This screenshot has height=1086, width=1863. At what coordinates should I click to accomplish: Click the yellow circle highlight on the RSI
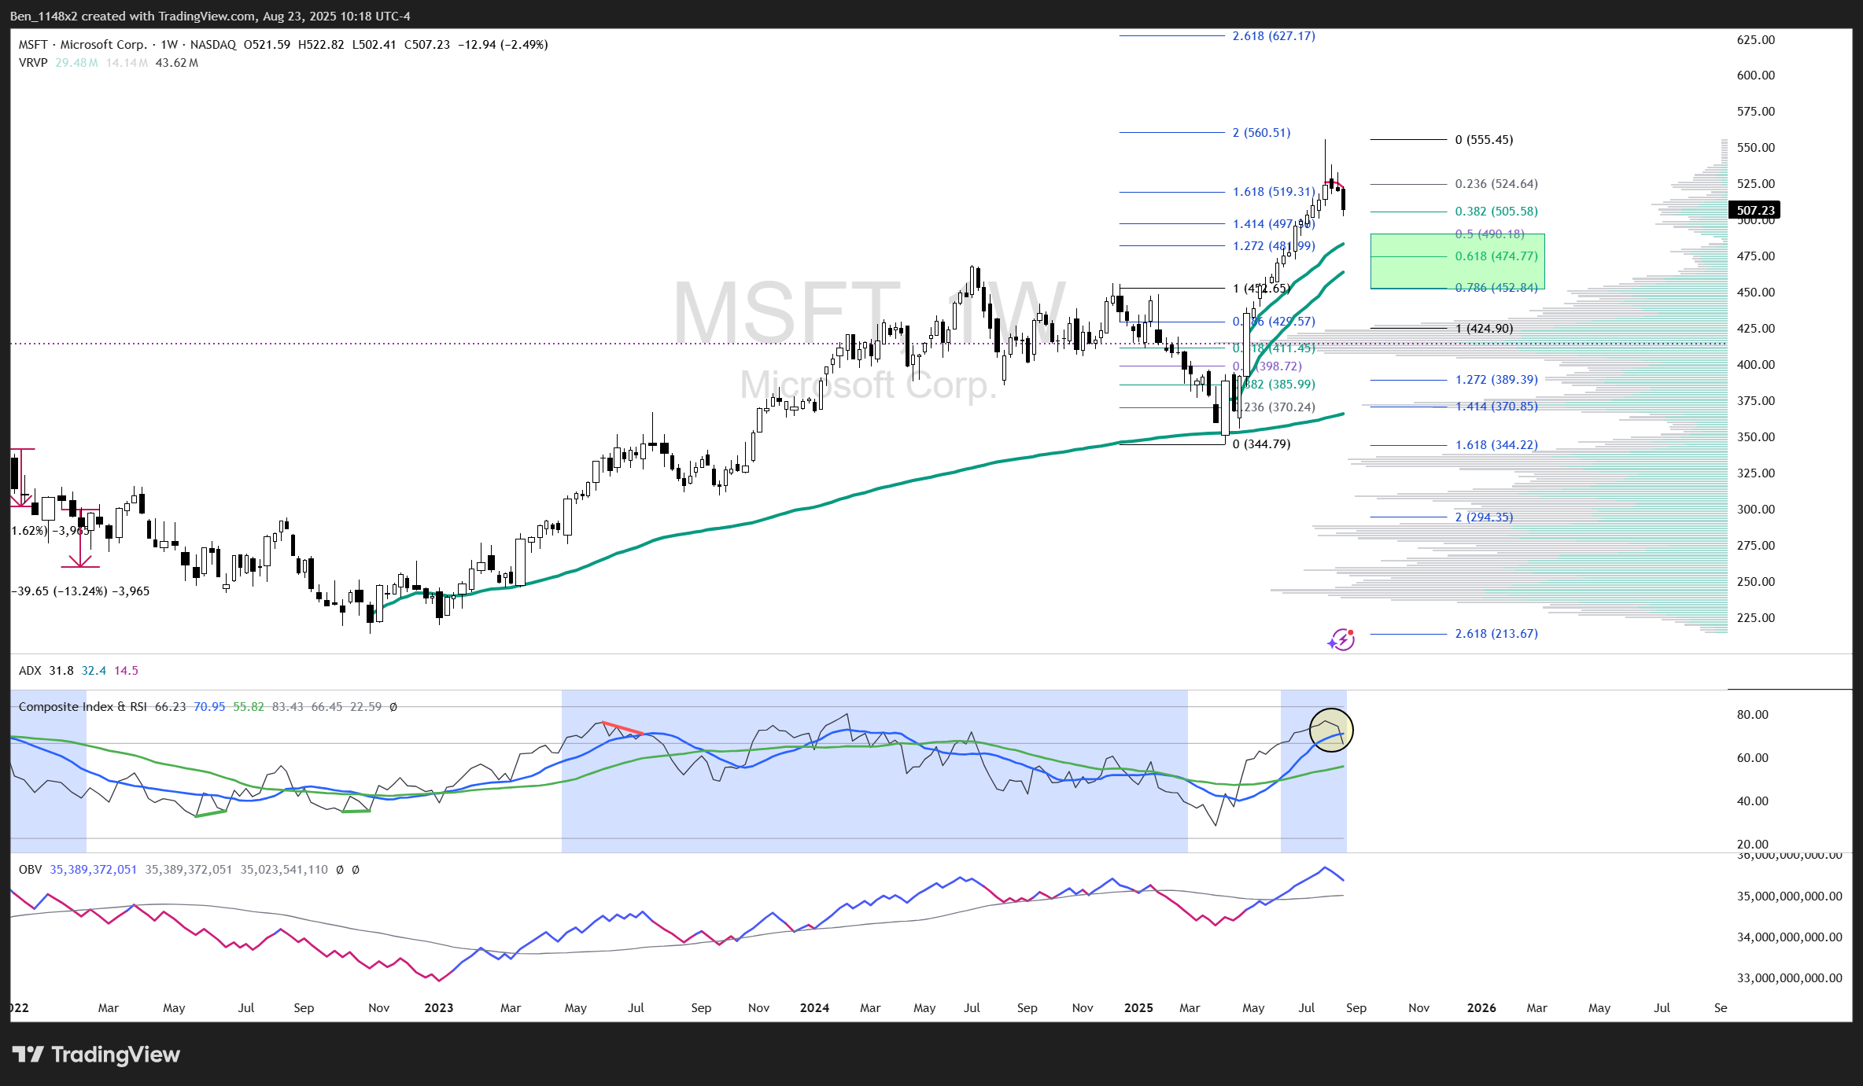click(x=1331, y=729)
